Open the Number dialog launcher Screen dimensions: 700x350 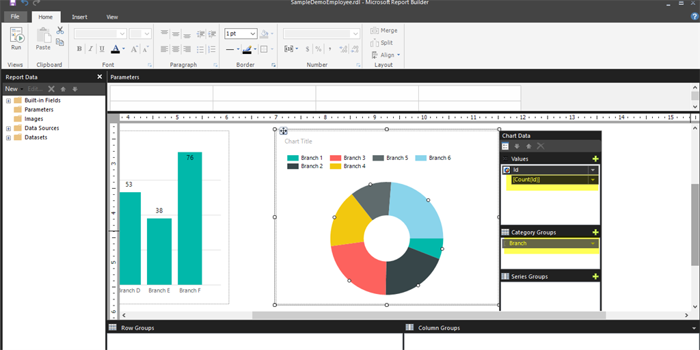coord(358,65)
